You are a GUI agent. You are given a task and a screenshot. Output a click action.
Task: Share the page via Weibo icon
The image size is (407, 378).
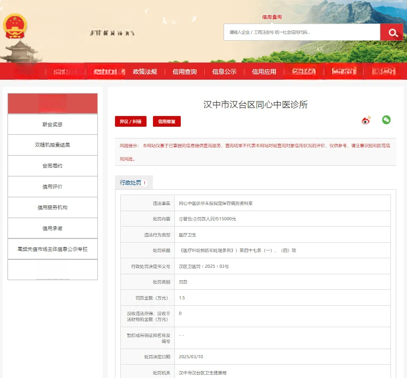pos(366,120)
